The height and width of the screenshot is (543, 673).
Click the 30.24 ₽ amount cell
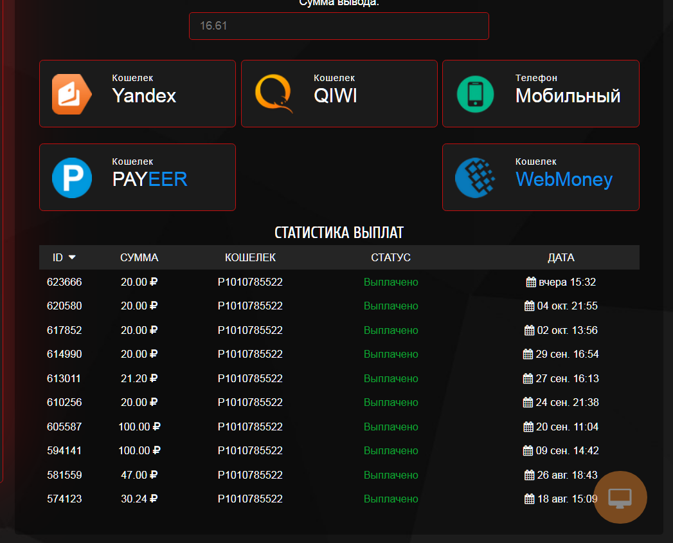coord(139,499)
